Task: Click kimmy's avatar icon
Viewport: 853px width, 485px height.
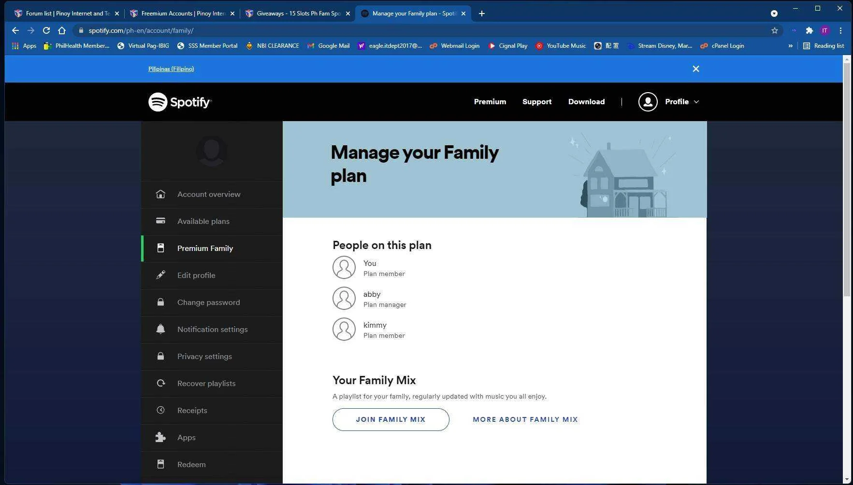Action: click(x=344, y=329)
